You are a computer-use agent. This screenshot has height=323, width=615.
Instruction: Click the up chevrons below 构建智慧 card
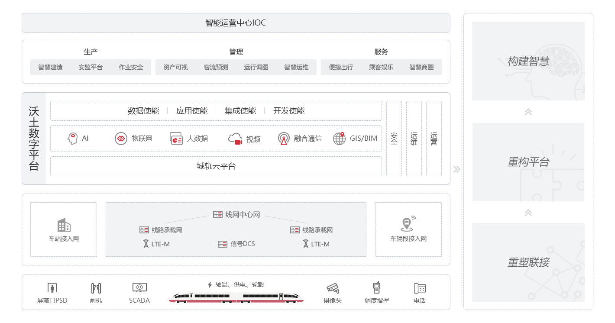(528, 111)
